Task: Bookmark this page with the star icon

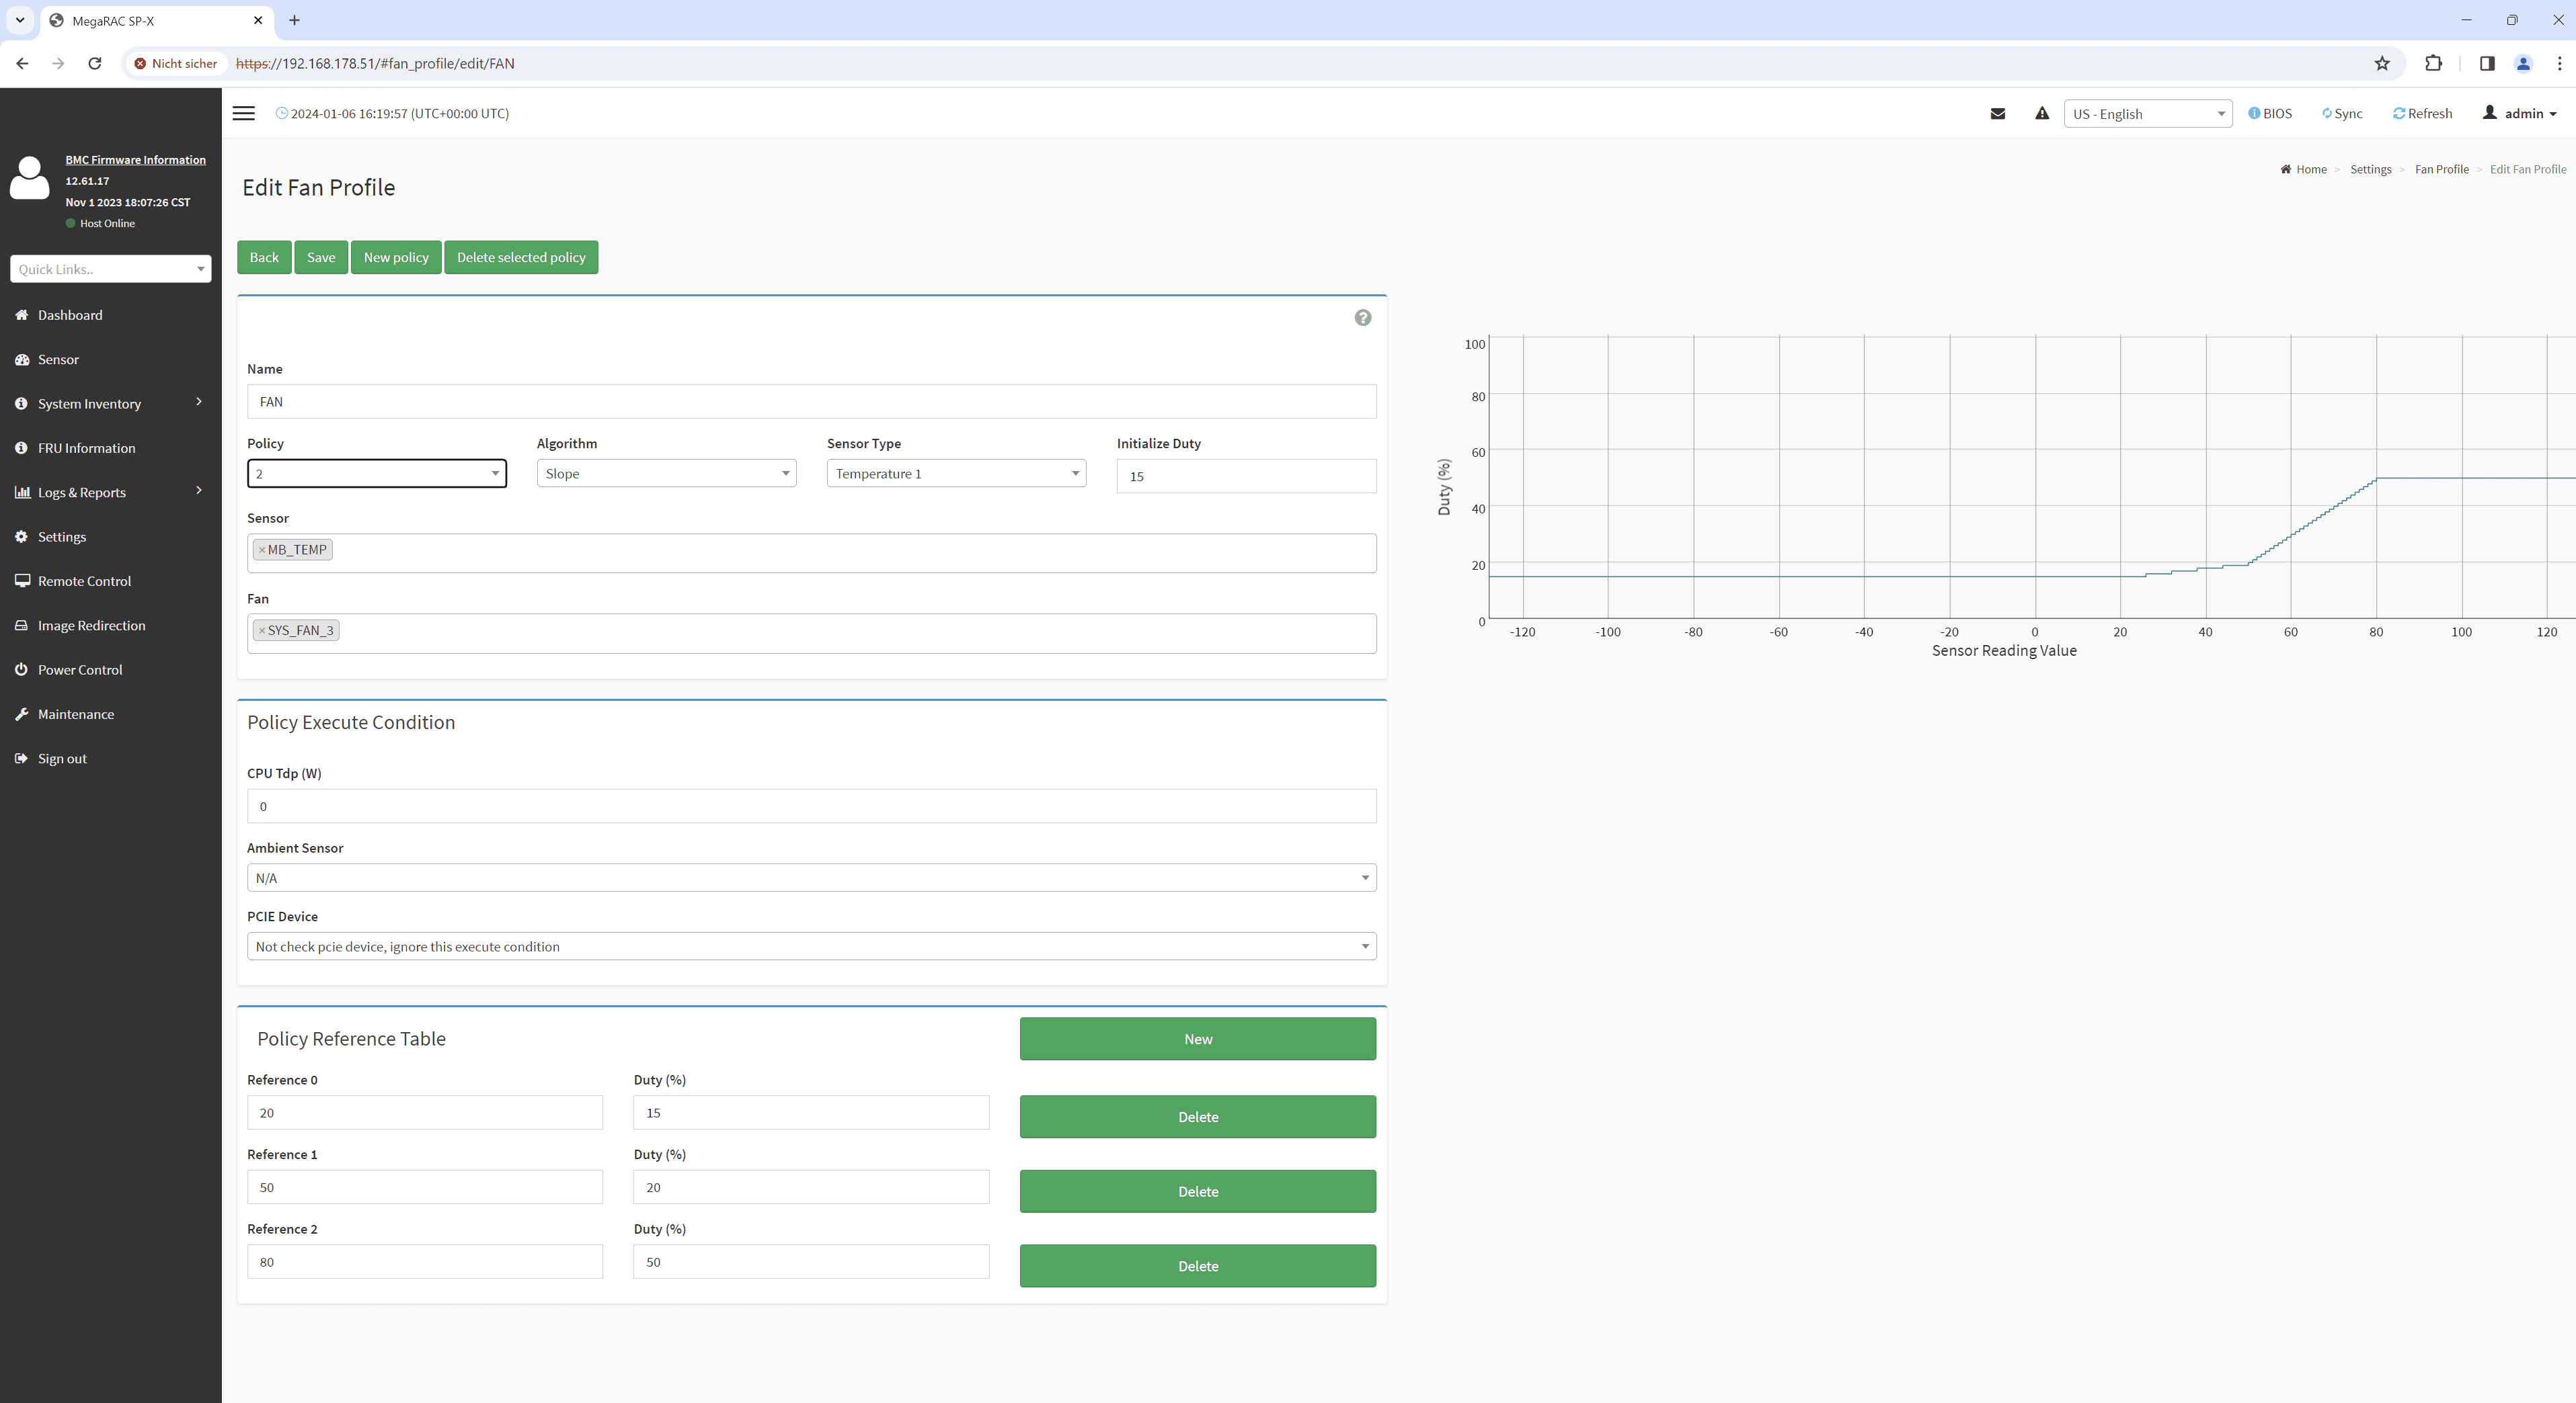Action: tap(2381, 63)
